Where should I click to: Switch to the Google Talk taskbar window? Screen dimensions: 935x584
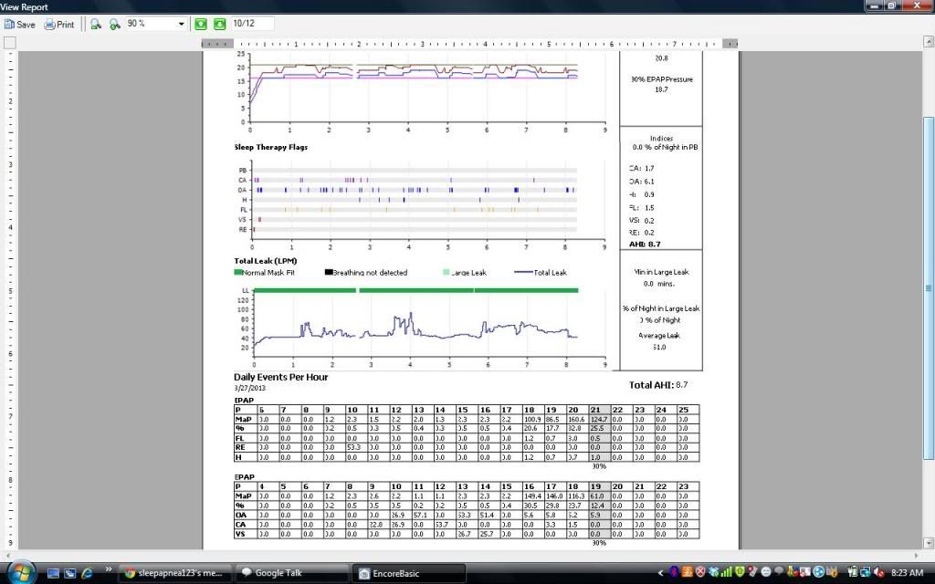click(291, 573)
